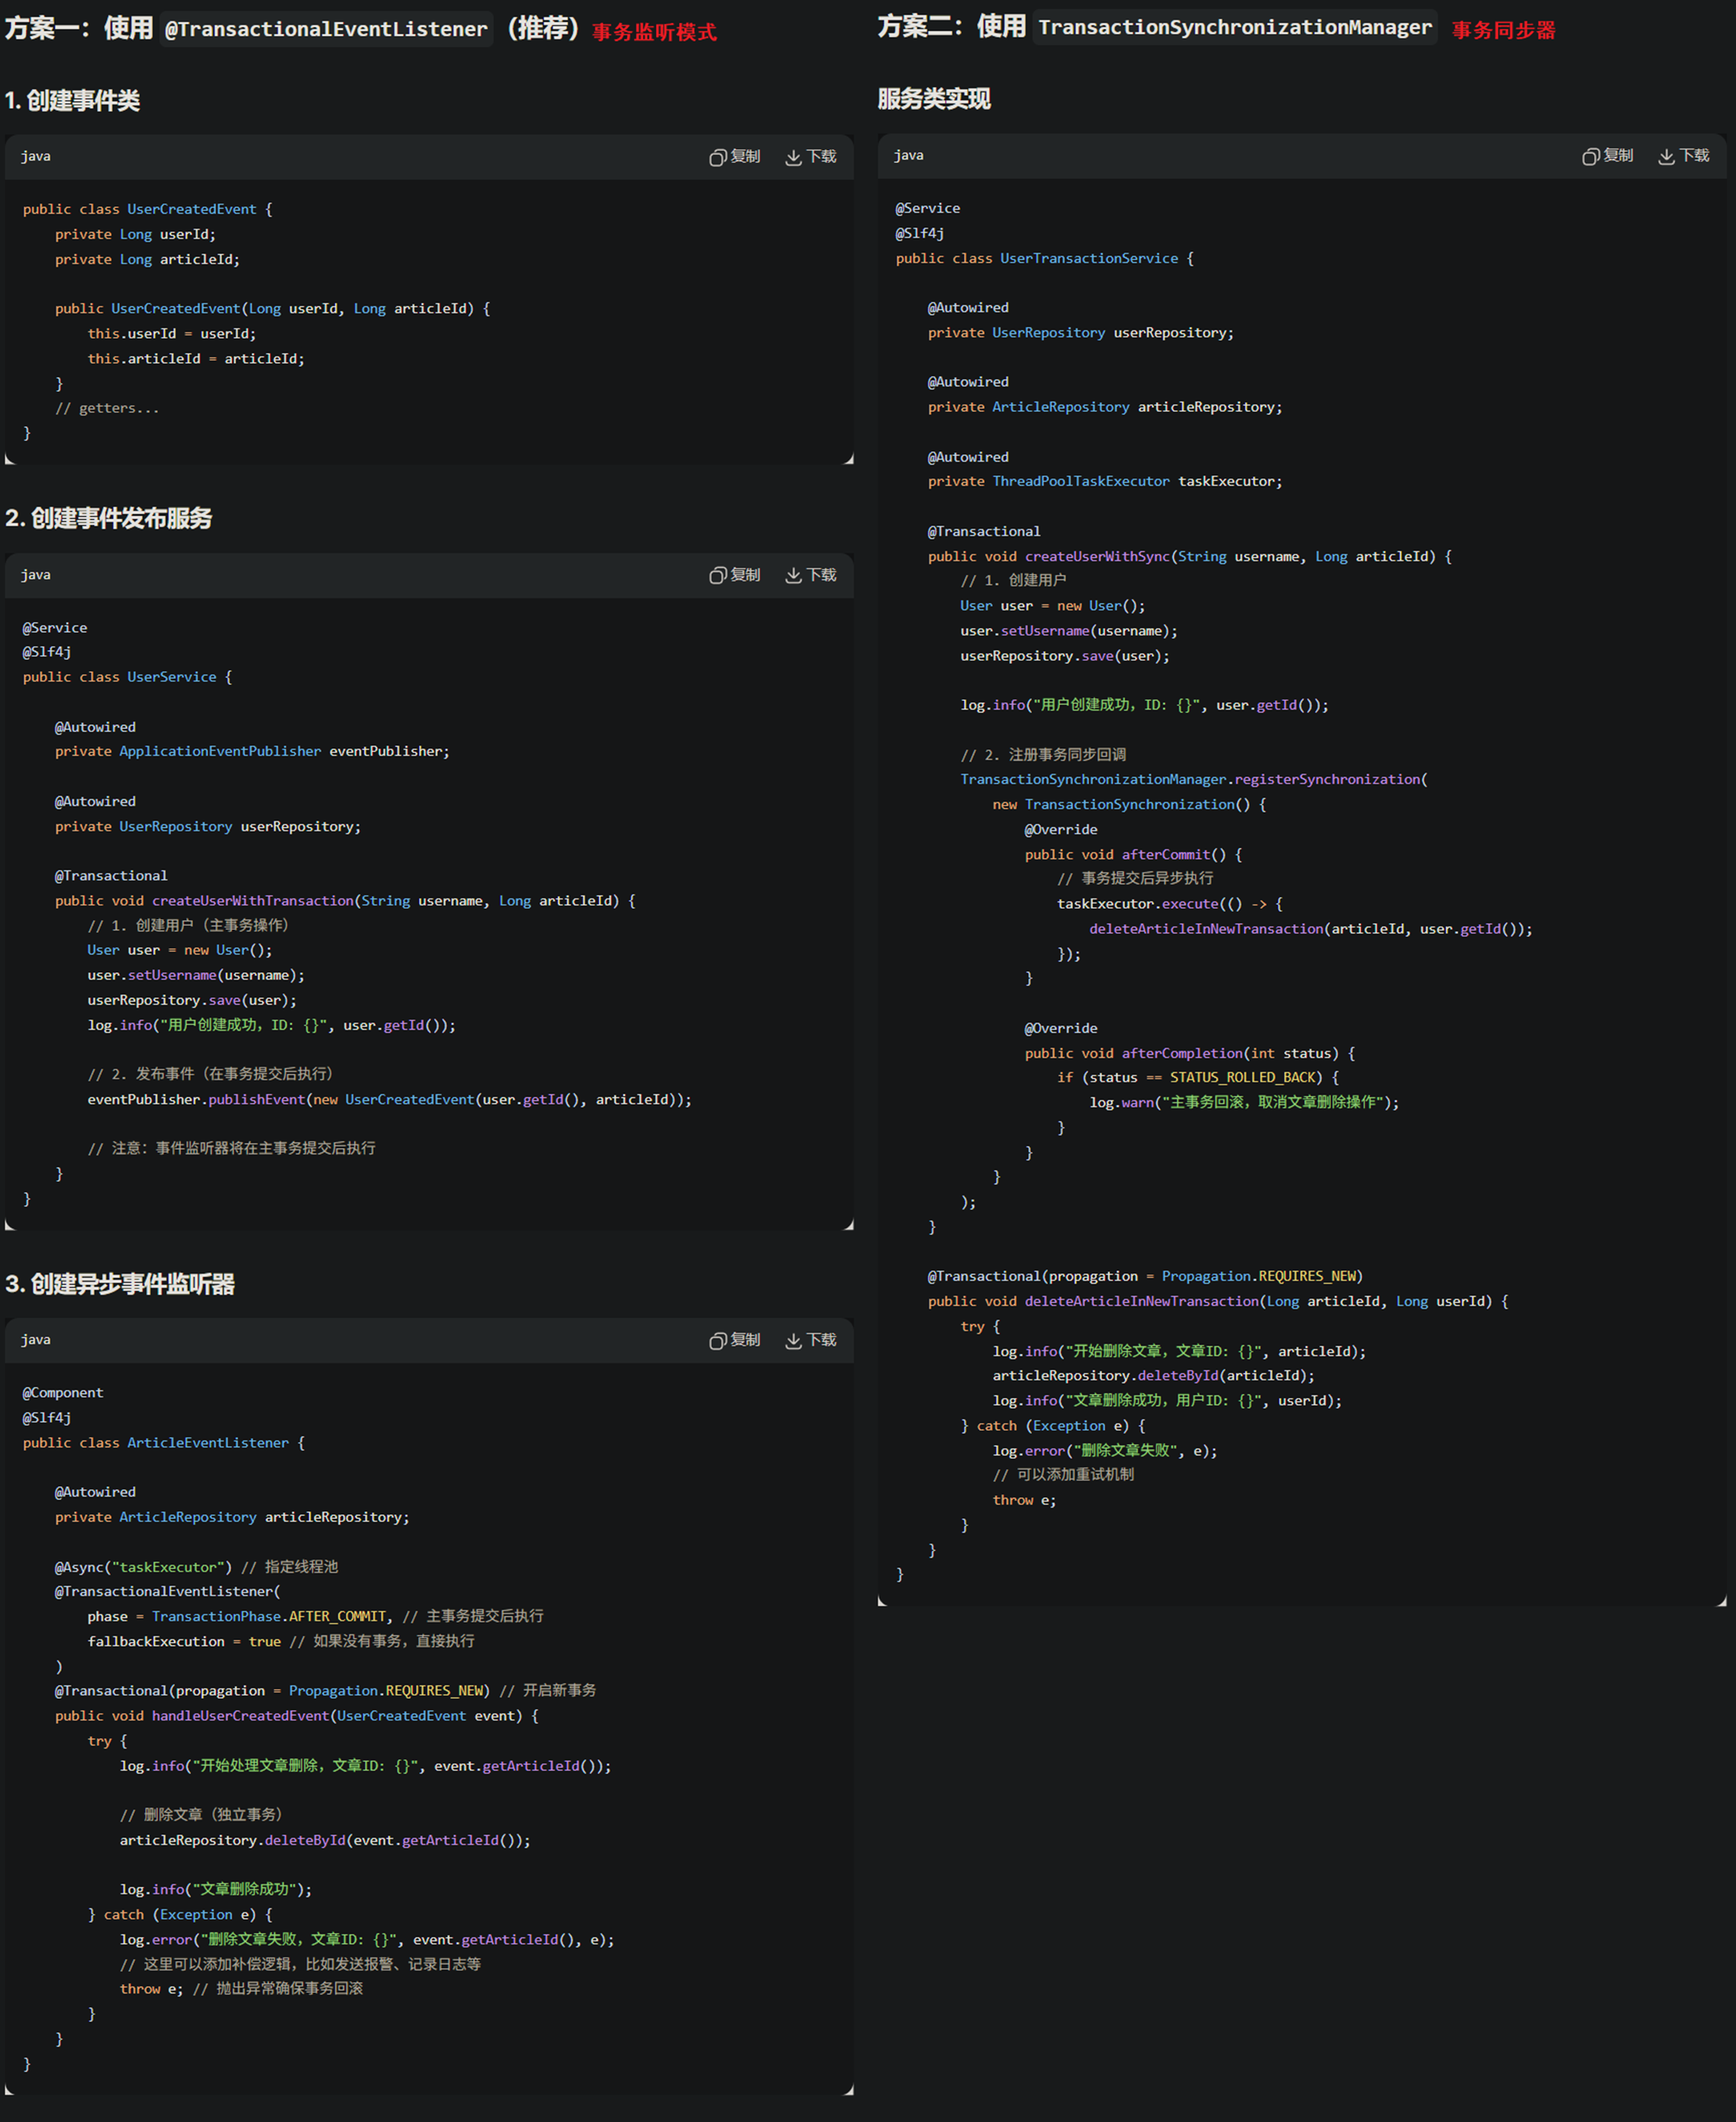Image resolution: width=1736 pixels, height=2122 pixels.
Task: Click bottom-right resize corner of ArticleEventListener block
Action: pos(849,2090)
